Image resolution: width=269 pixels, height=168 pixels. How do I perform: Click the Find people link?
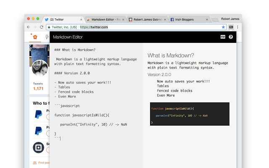[41, 163]
